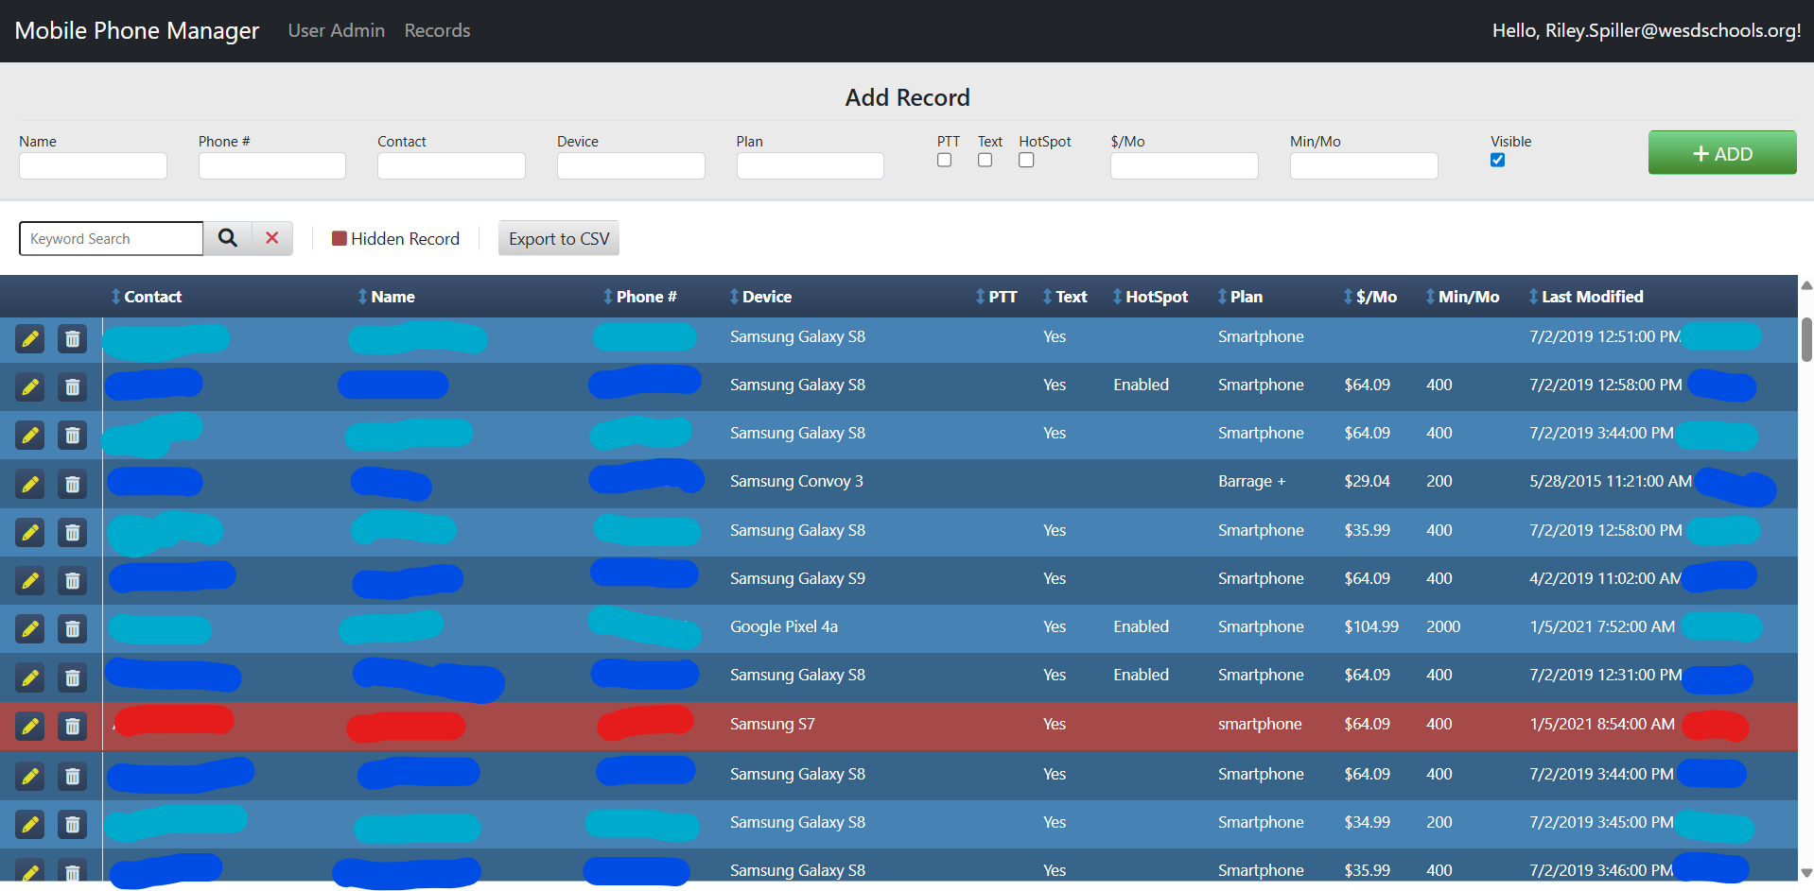Select the Barrage + plan cell
1814x891 pixels.
pos(1251,481)
